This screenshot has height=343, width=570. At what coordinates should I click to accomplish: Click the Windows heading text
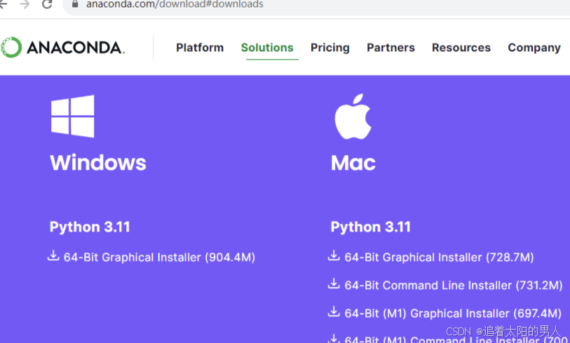(98, 163)
